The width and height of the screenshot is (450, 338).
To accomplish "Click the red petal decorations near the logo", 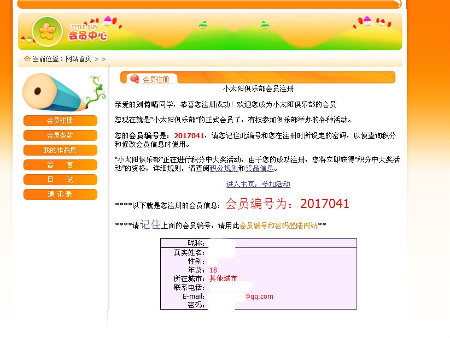I will point(108,21).
